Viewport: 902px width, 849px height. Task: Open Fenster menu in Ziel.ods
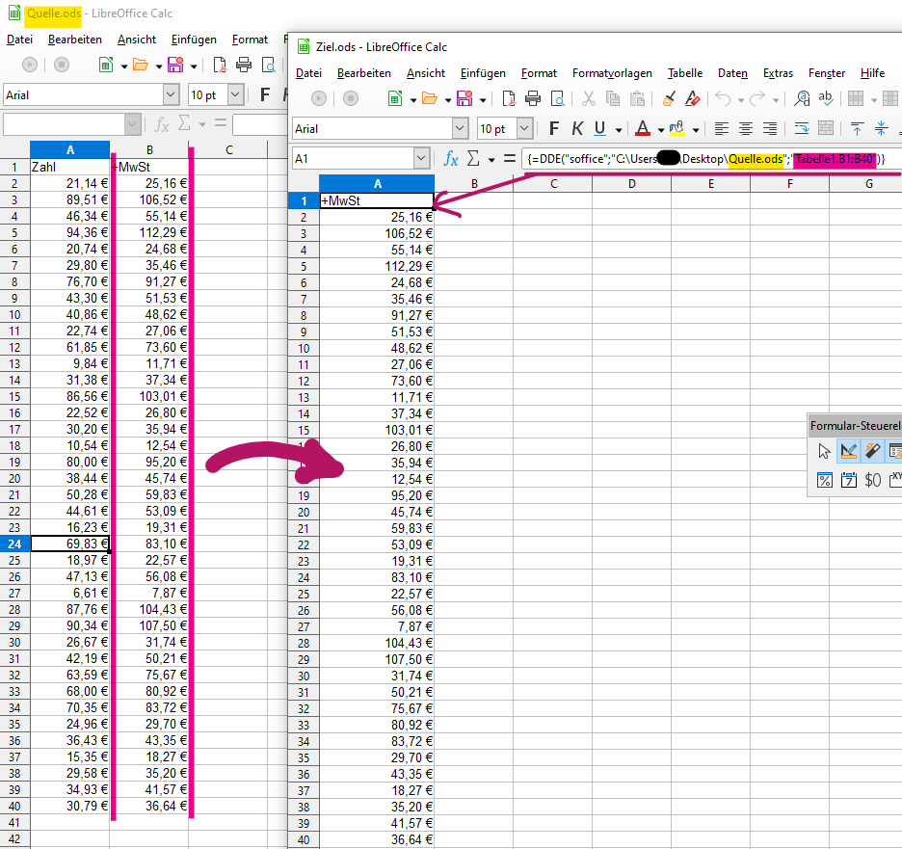click(x=827, y=73)
